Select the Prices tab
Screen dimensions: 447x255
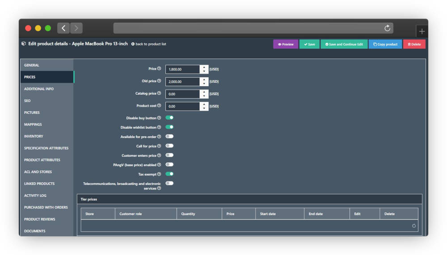[x=47, y=77]
